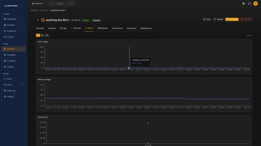Open the Environment tab
Screen dimensions: 261x146
117,28
